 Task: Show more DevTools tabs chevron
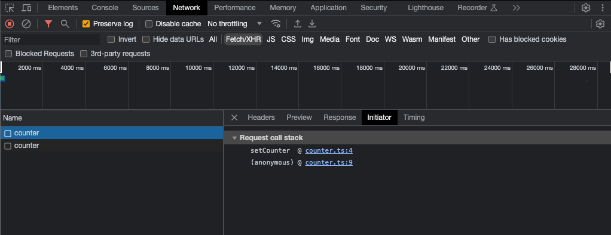click(517, 8)
